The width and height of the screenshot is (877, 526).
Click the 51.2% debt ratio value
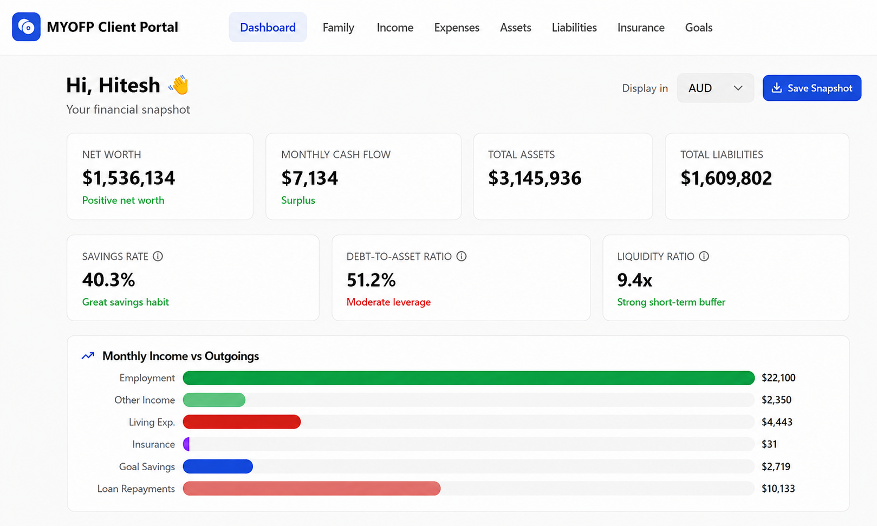[x=371, y=280]
